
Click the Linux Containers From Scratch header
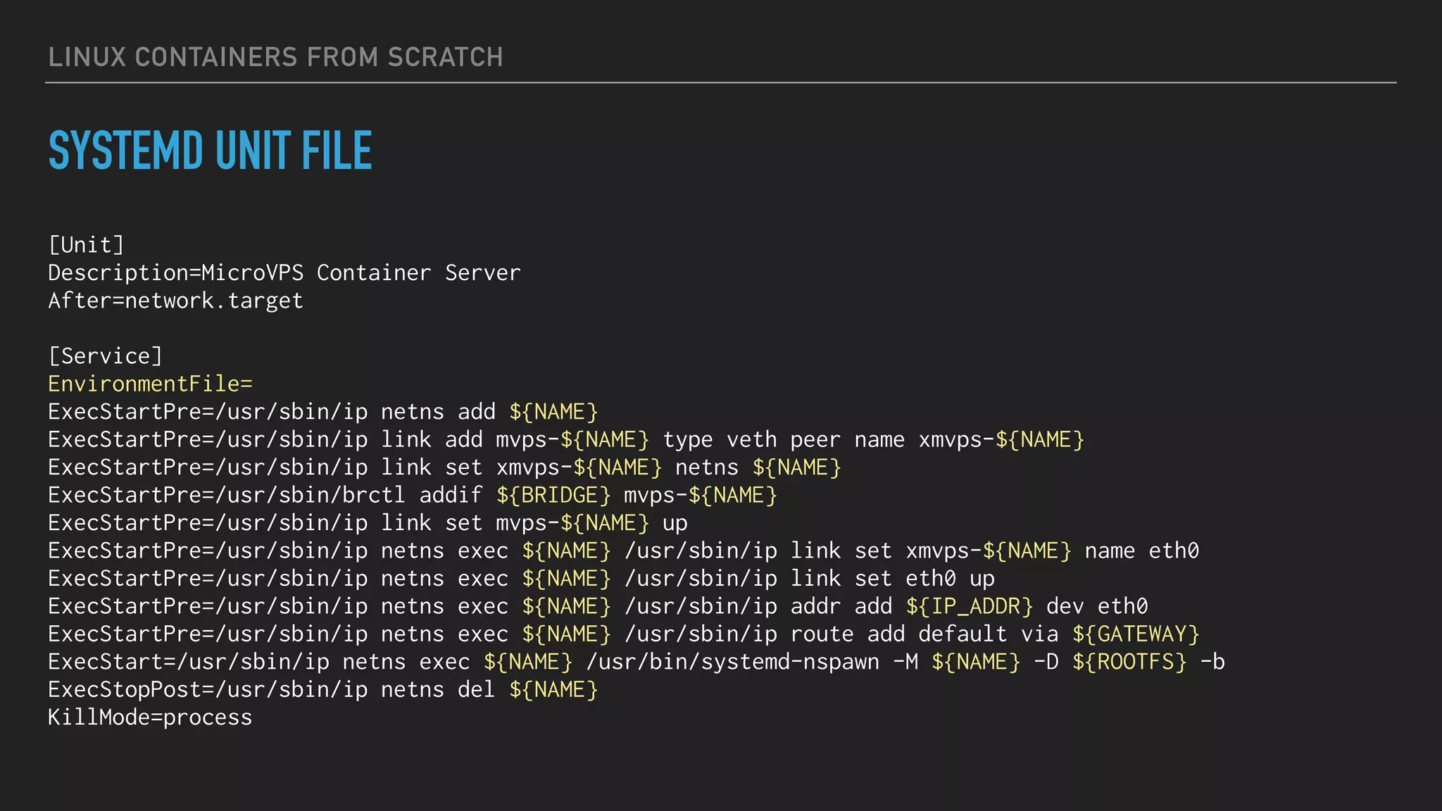[x=275, y=57]
